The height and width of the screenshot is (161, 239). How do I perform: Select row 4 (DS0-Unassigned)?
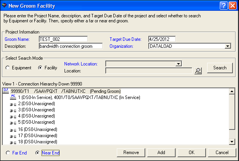tap(37, 116)
